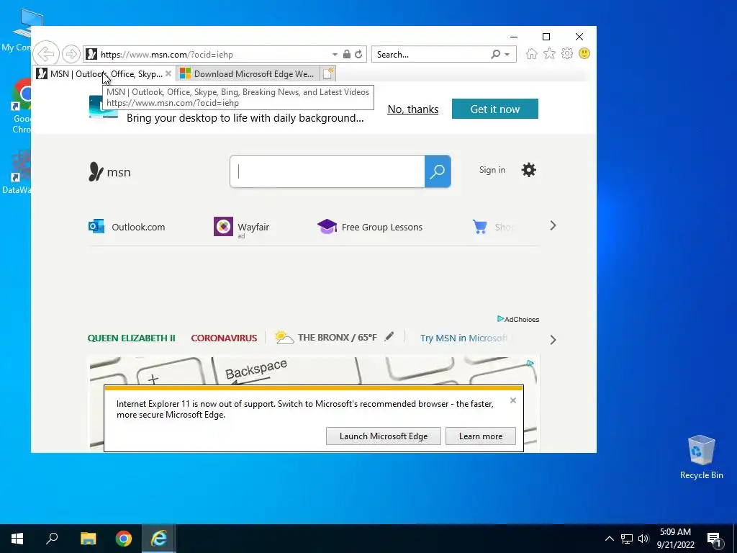737x553 pixels.
Task: Switch to Download Microsoft Edge tab
Action: click(x=248, y=74)
